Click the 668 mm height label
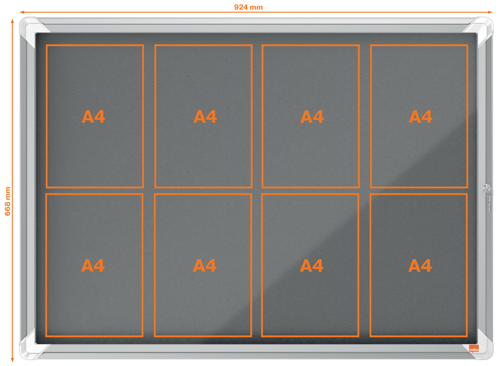This screenshot has height=366, width=499. pyautogui.click(x=7, y=201)
